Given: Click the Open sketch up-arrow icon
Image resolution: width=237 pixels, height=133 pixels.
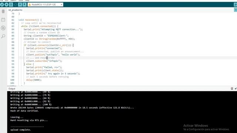Looking at the screenshot, I should click(x=20, y=4).
